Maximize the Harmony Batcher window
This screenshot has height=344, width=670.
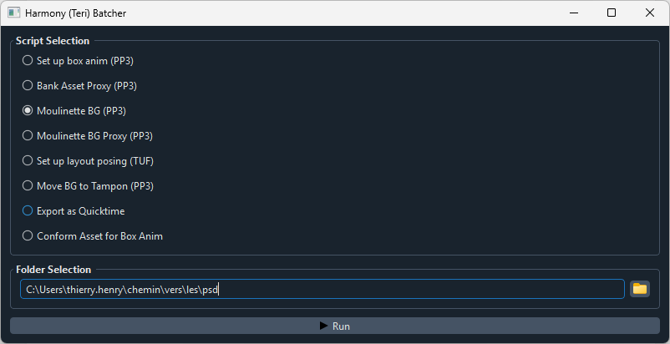(x=612, y=13)
